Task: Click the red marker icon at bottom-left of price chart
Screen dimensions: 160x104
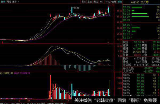Action: (x=2, y=42)
